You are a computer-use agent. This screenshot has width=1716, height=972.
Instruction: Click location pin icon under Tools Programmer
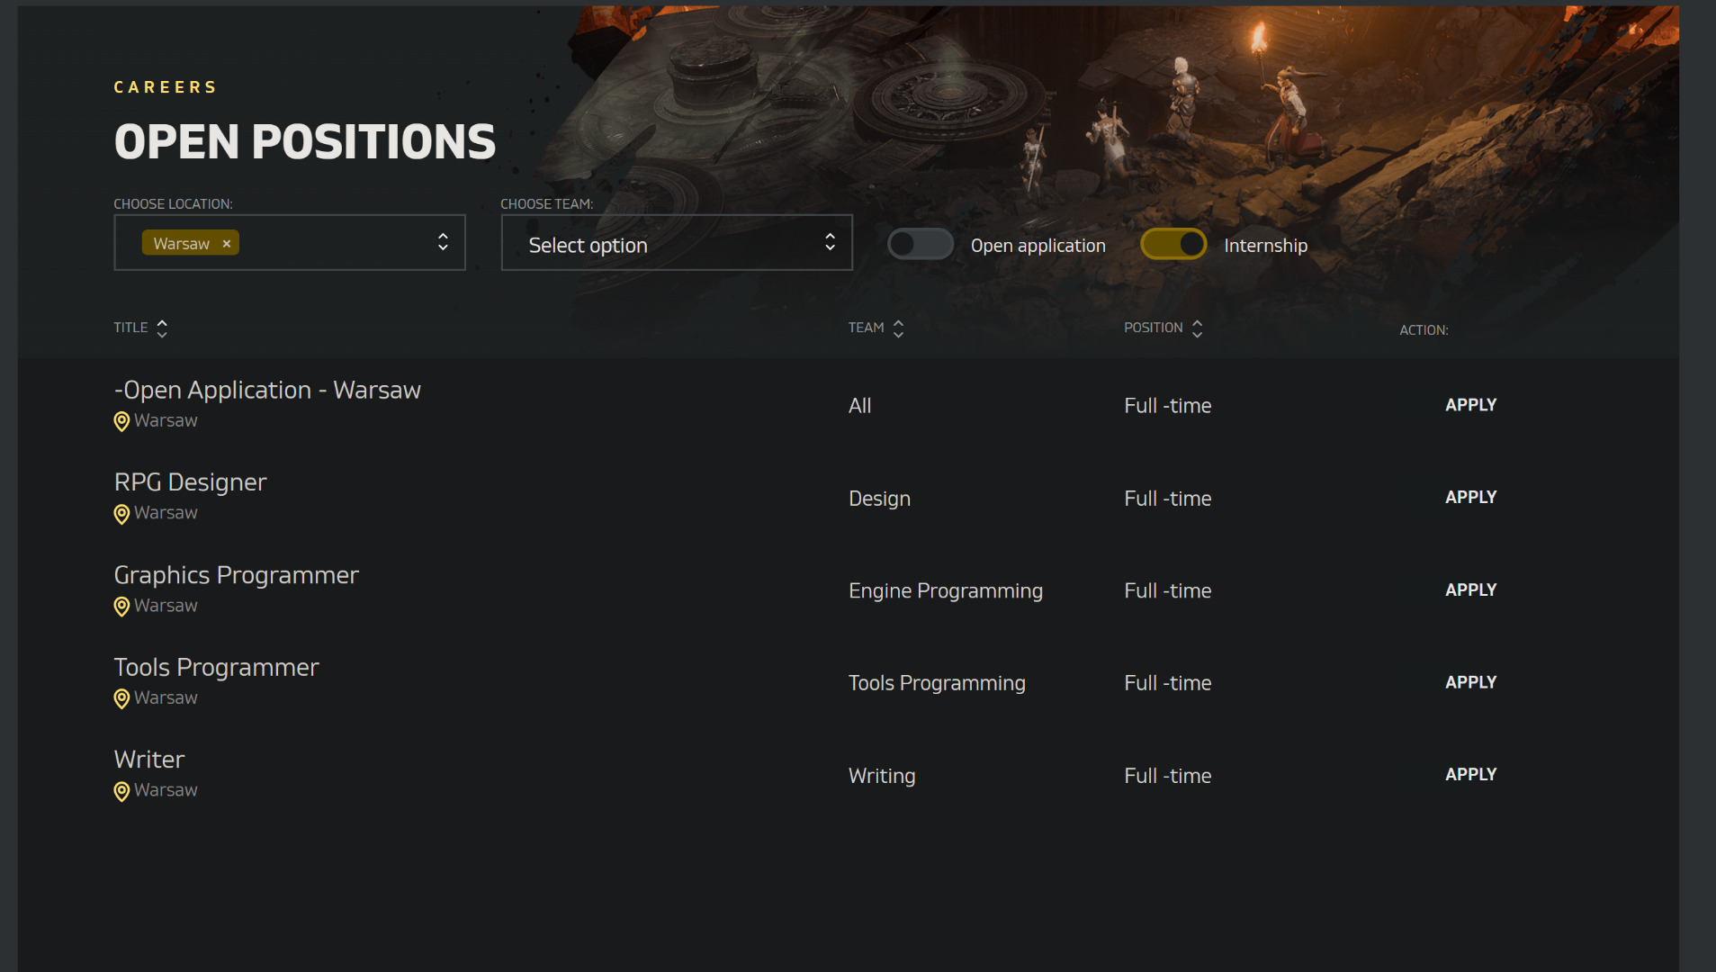point(121,698)
